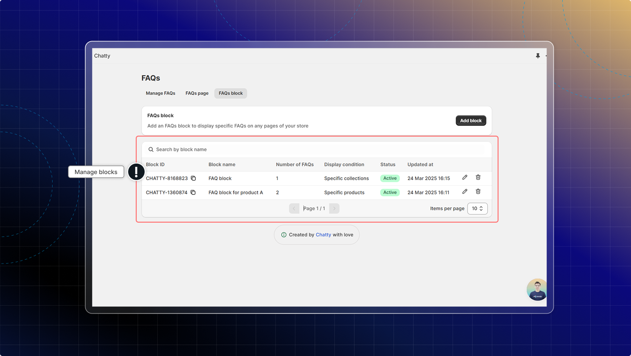
Task: Copy block ID CHATTY-8168823
Action: pos(193,178)
